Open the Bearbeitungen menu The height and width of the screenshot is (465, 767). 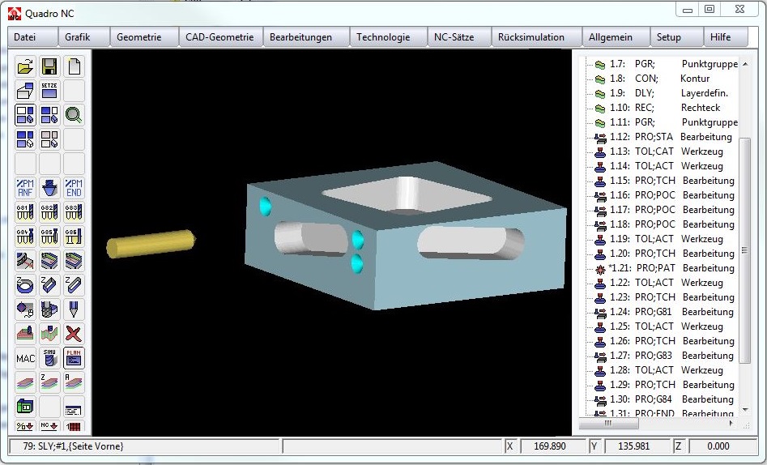[300, 37]
